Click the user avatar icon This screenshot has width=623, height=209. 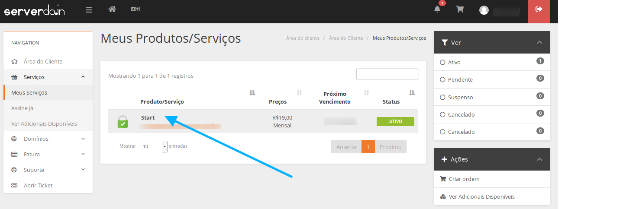(x=484, y=10)
